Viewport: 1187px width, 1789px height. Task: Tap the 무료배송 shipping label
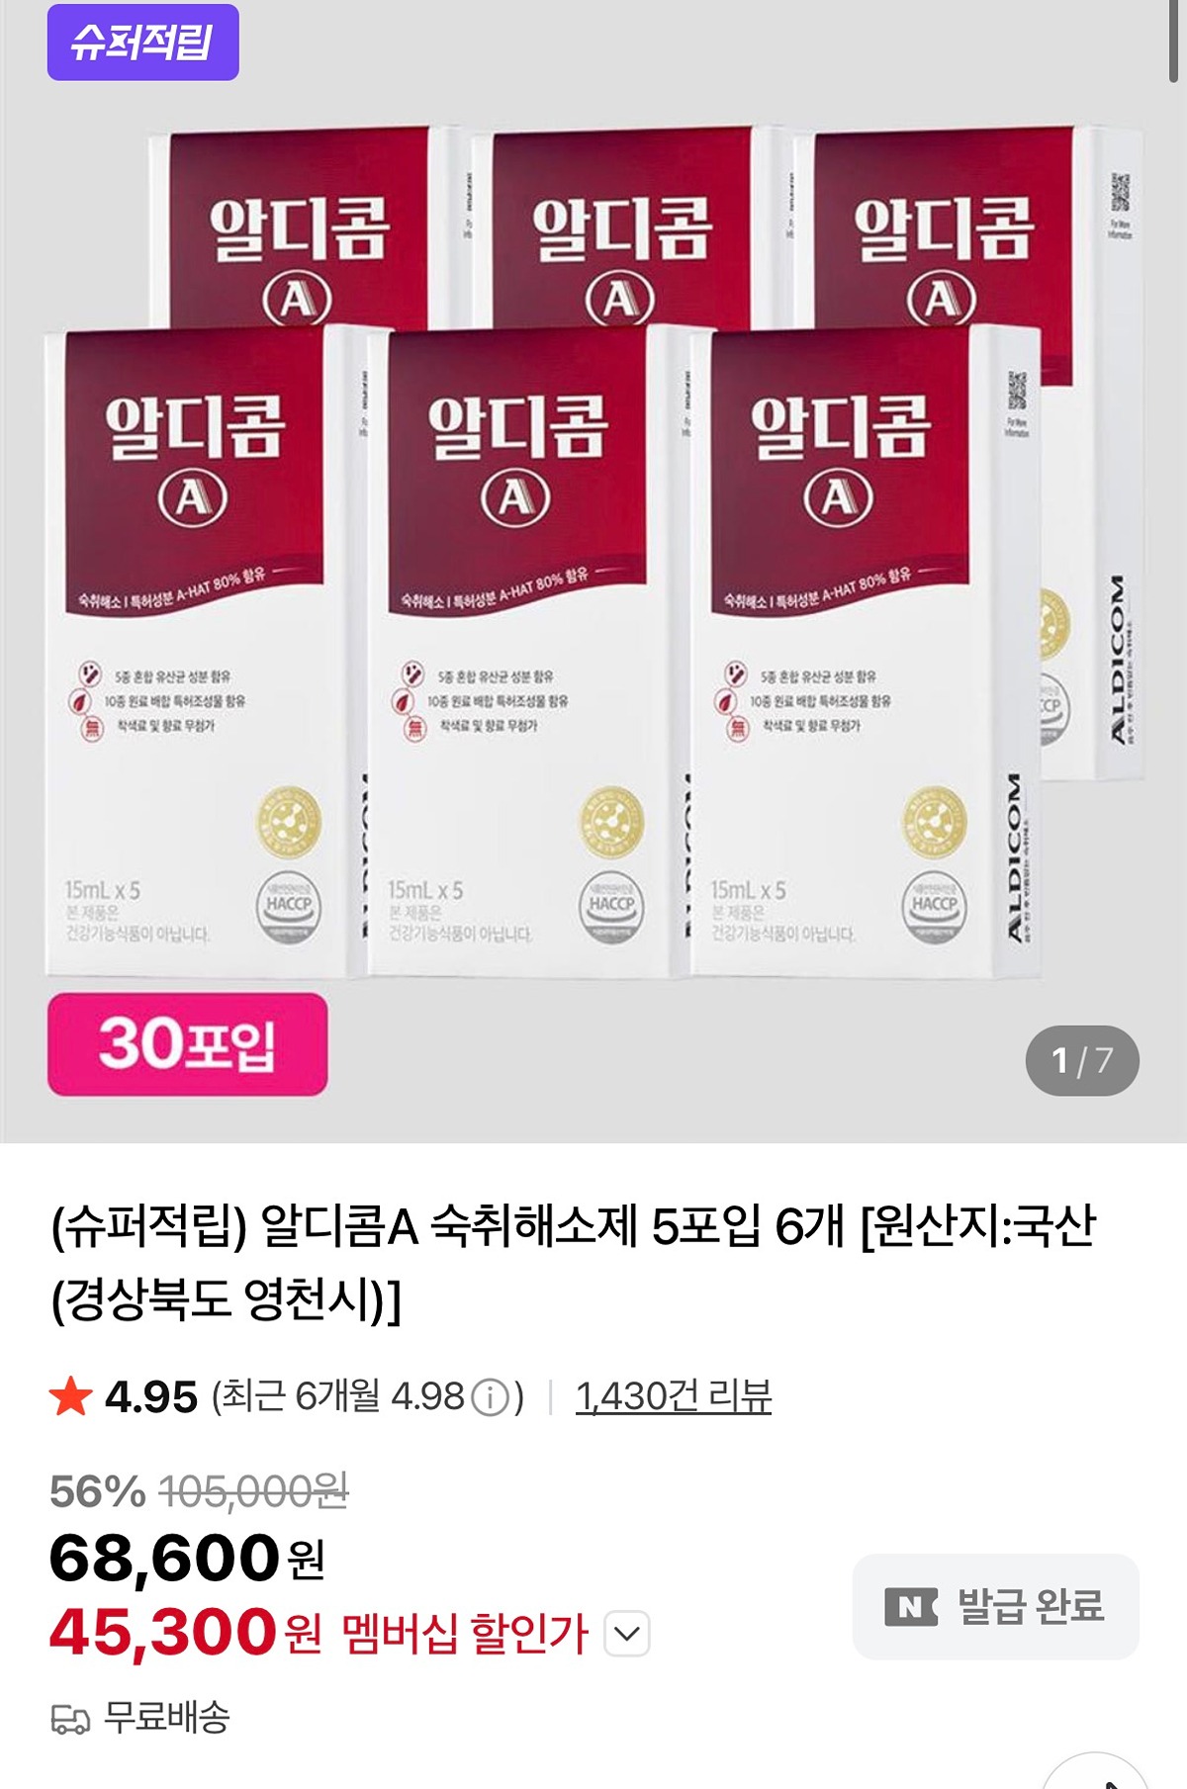pos(167,1718)
